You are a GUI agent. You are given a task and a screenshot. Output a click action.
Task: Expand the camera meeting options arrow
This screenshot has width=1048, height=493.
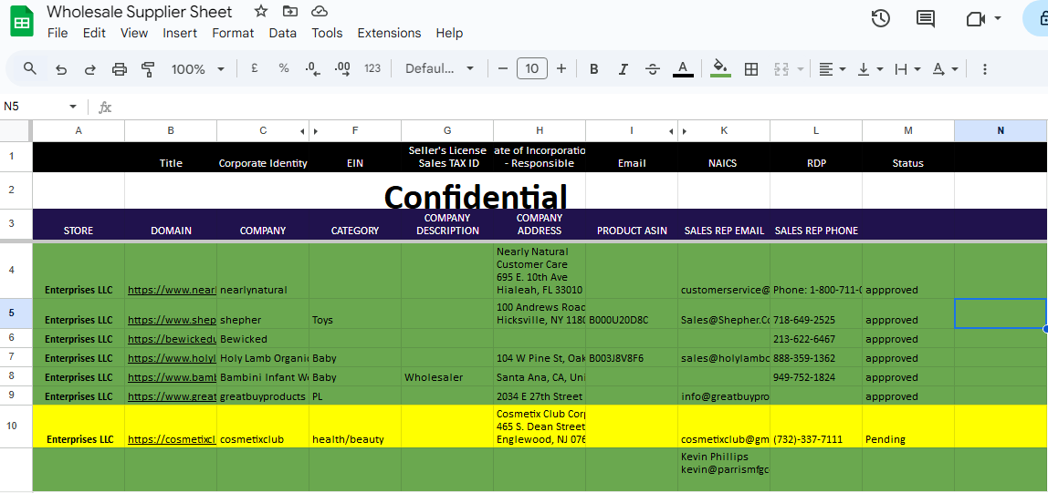tap(998, 18)
